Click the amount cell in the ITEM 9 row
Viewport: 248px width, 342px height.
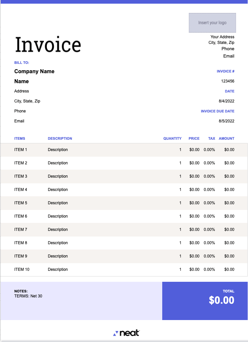pyautogui.click(x=229, y=256)
